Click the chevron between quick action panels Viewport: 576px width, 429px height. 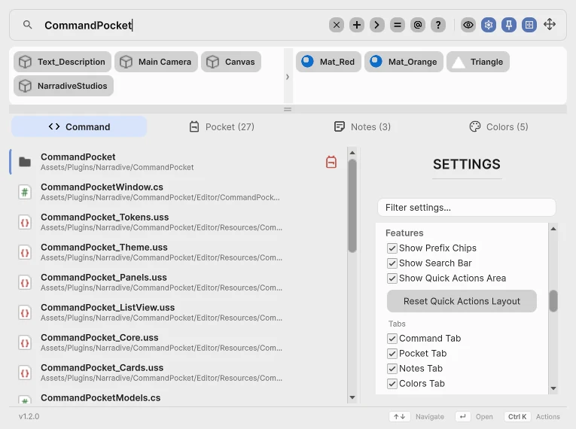pyautogui.click(x=288, y=77)
